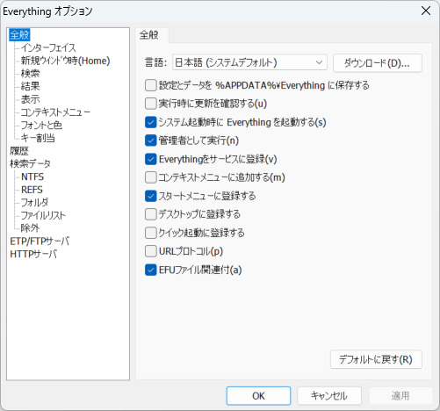Open the 言語 language dropdown
Image resolution: width=440 pixels, height=411 pixels.
point(249,62)
